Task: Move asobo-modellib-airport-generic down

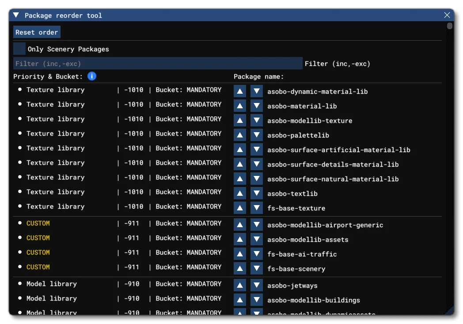Action: coord(257,225)
